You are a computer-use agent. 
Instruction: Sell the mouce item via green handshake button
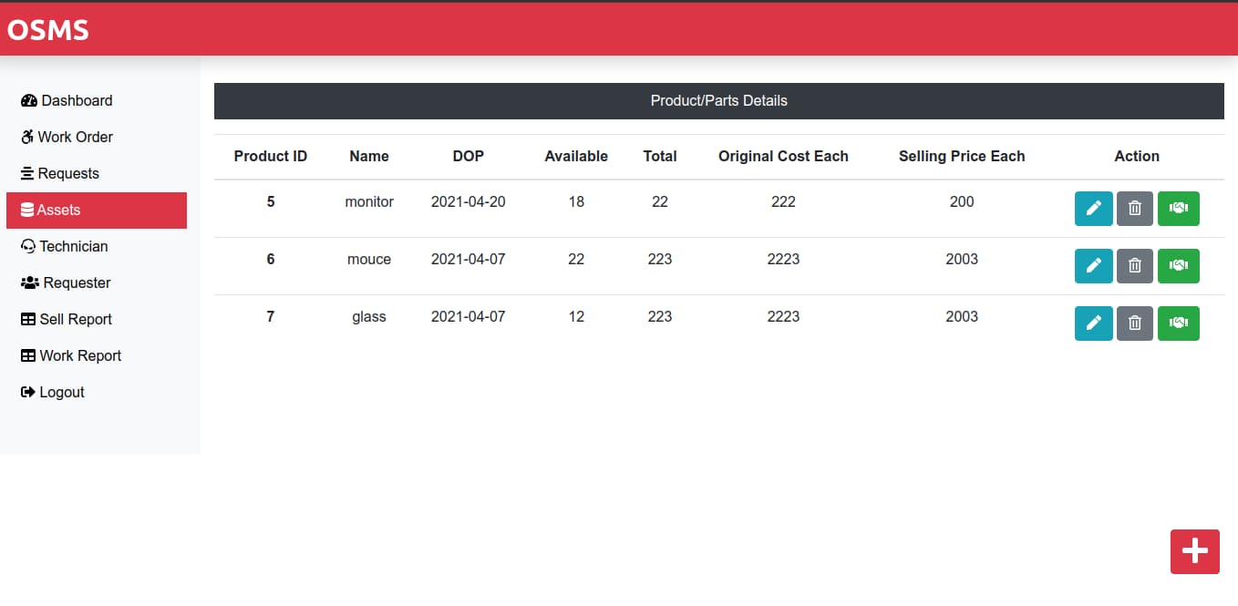coord(1178,265)
